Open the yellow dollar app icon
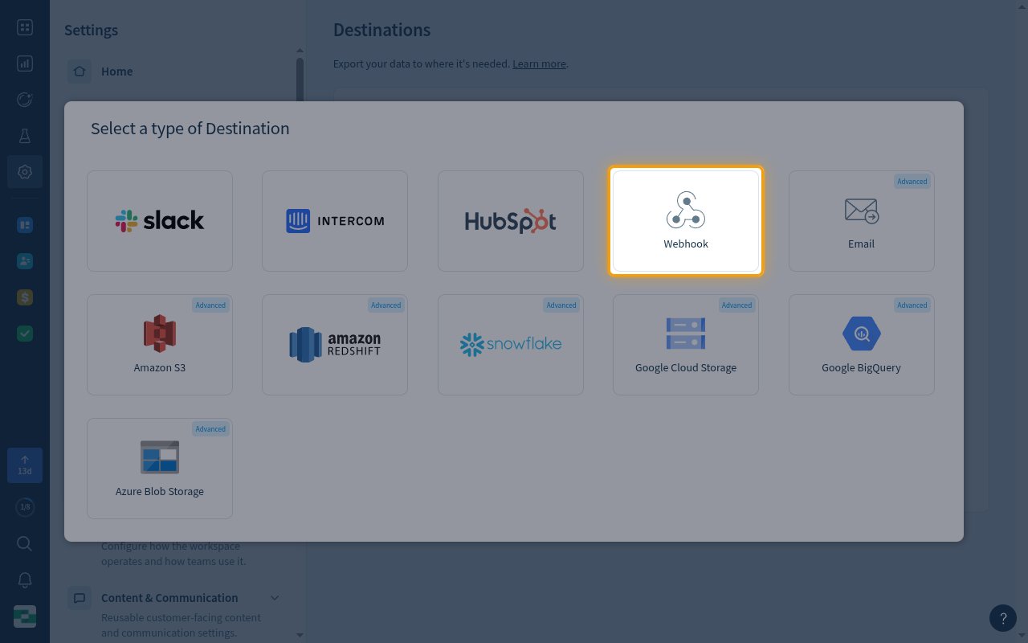 pos(25,297)
